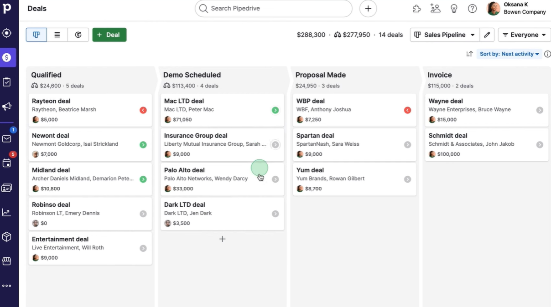This screenshot has height=307, width=551.
Task: Open the Products box icon in sidebar
Action: click(x=6, y=236)
